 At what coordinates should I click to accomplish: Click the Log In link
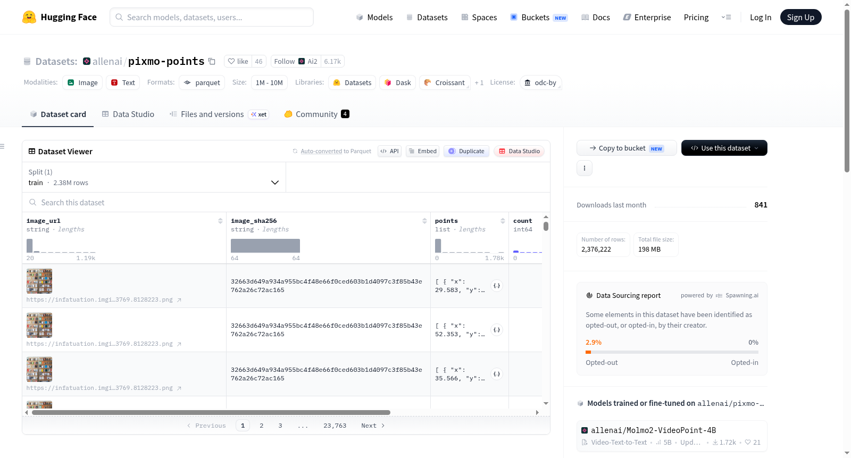click(761, 17)
